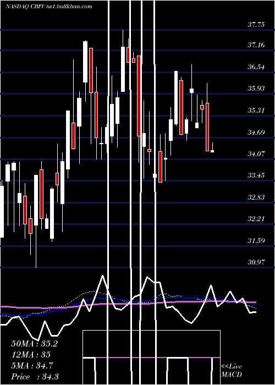Click the 35.93 price axis label

[x=256, y=89]
